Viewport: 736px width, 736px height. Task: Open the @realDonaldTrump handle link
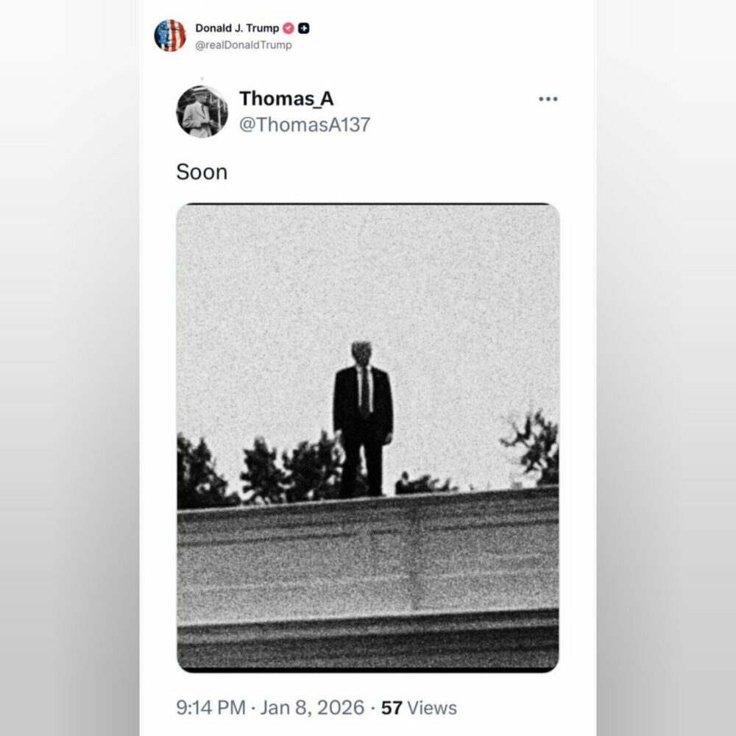(x=244, y=45)
